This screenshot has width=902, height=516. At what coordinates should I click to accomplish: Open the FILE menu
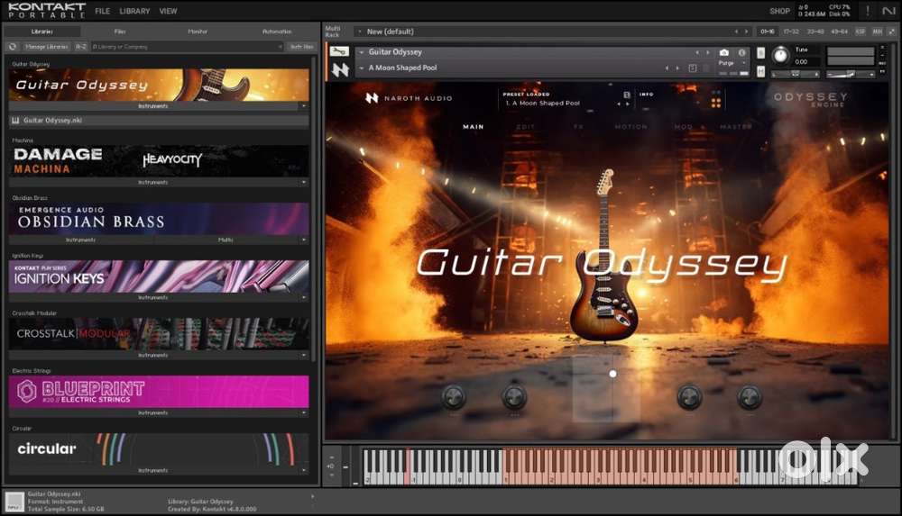click(102, 11)
